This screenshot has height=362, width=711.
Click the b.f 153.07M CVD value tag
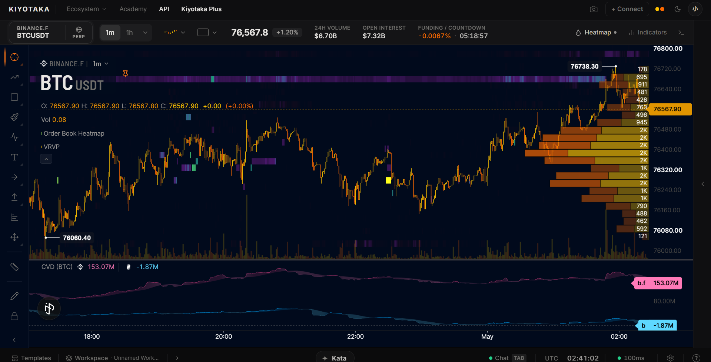coord(658,283)
